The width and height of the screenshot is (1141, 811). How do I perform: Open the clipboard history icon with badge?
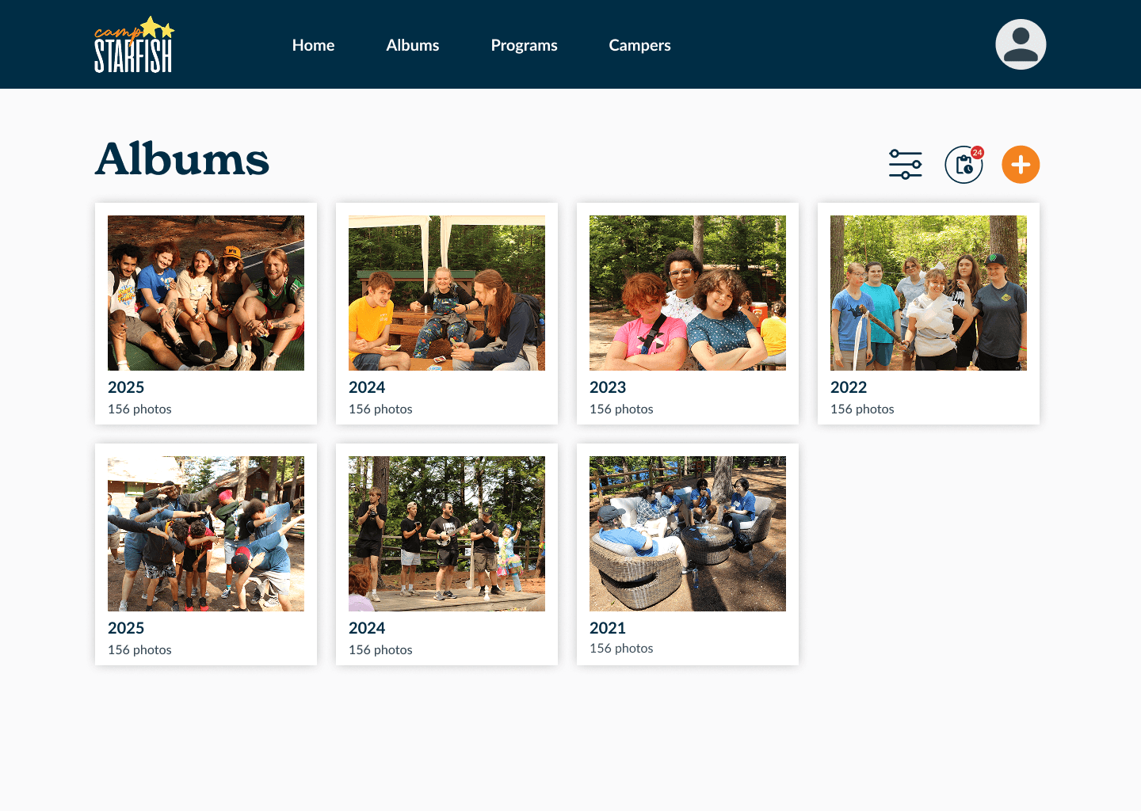[964, 165]
